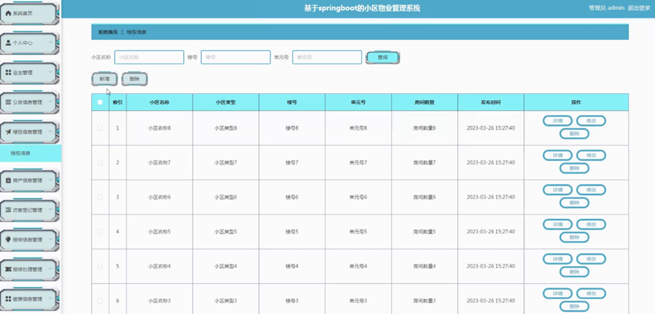The height and width of the screenshot is (314, 655).
Task: Expand the 房产信息管理 menu chevron
Action: click(x=51, y=180)
